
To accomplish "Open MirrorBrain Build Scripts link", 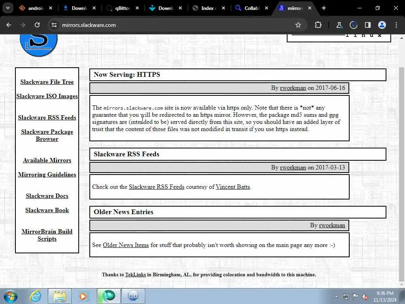I will (47, 235).
